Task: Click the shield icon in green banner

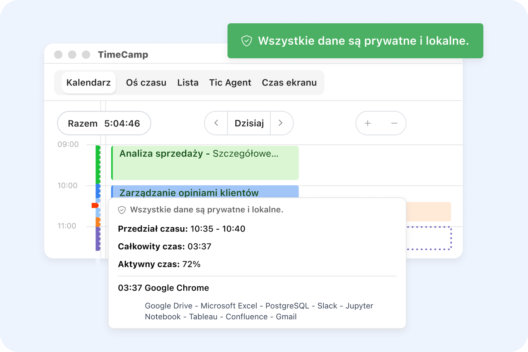Action: (247, 41)
